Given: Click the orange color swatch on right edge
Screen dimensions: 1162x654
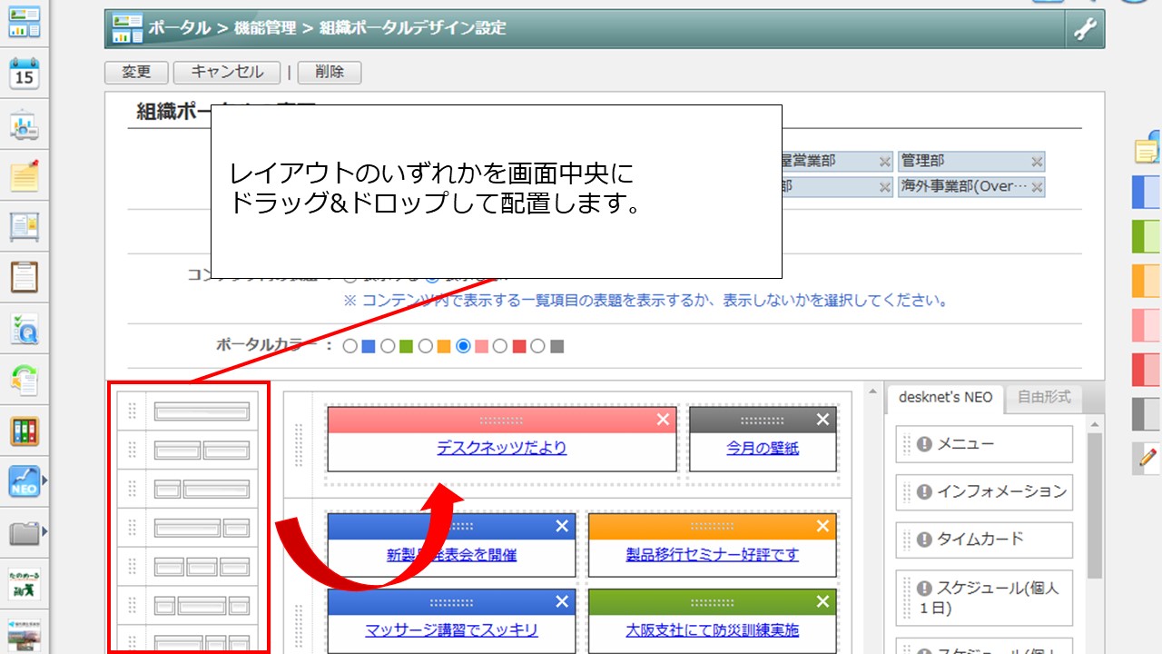Looking at the screenshot, I should pyautogui.click(x=1147, y=281).
